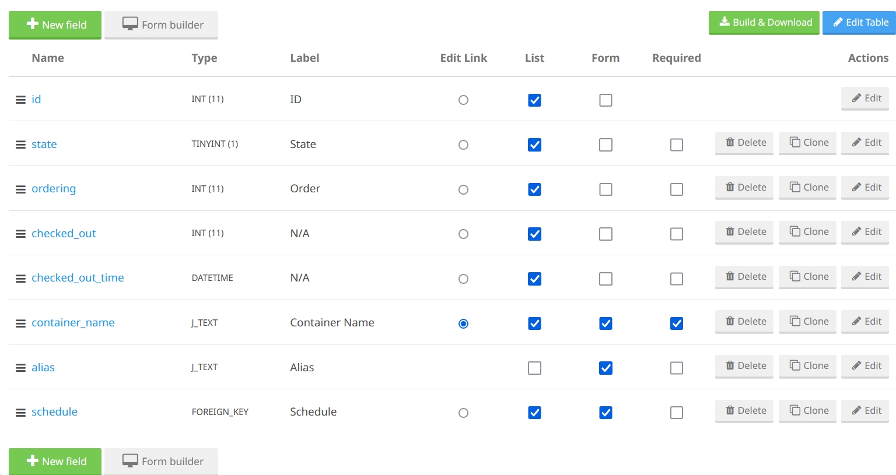This screenshot has height=475, width=896.
Task: Edit the id field
Action: click(x=865, y=98)
